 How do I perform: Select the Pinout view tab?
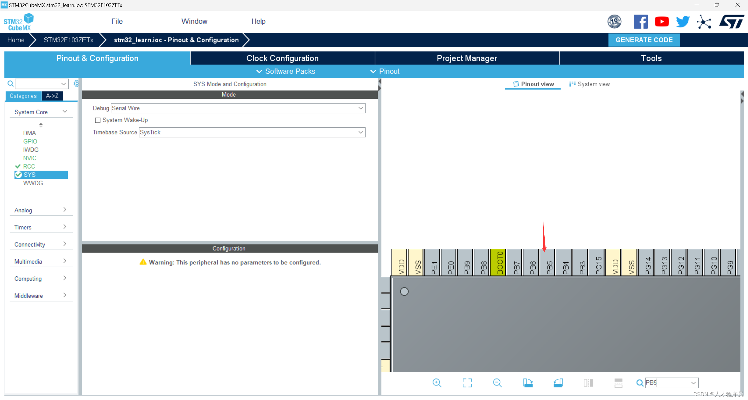[x=533, y=84]
